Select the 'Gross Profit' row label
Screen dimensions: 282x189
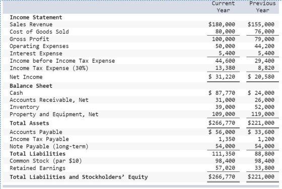click(29, 39)
